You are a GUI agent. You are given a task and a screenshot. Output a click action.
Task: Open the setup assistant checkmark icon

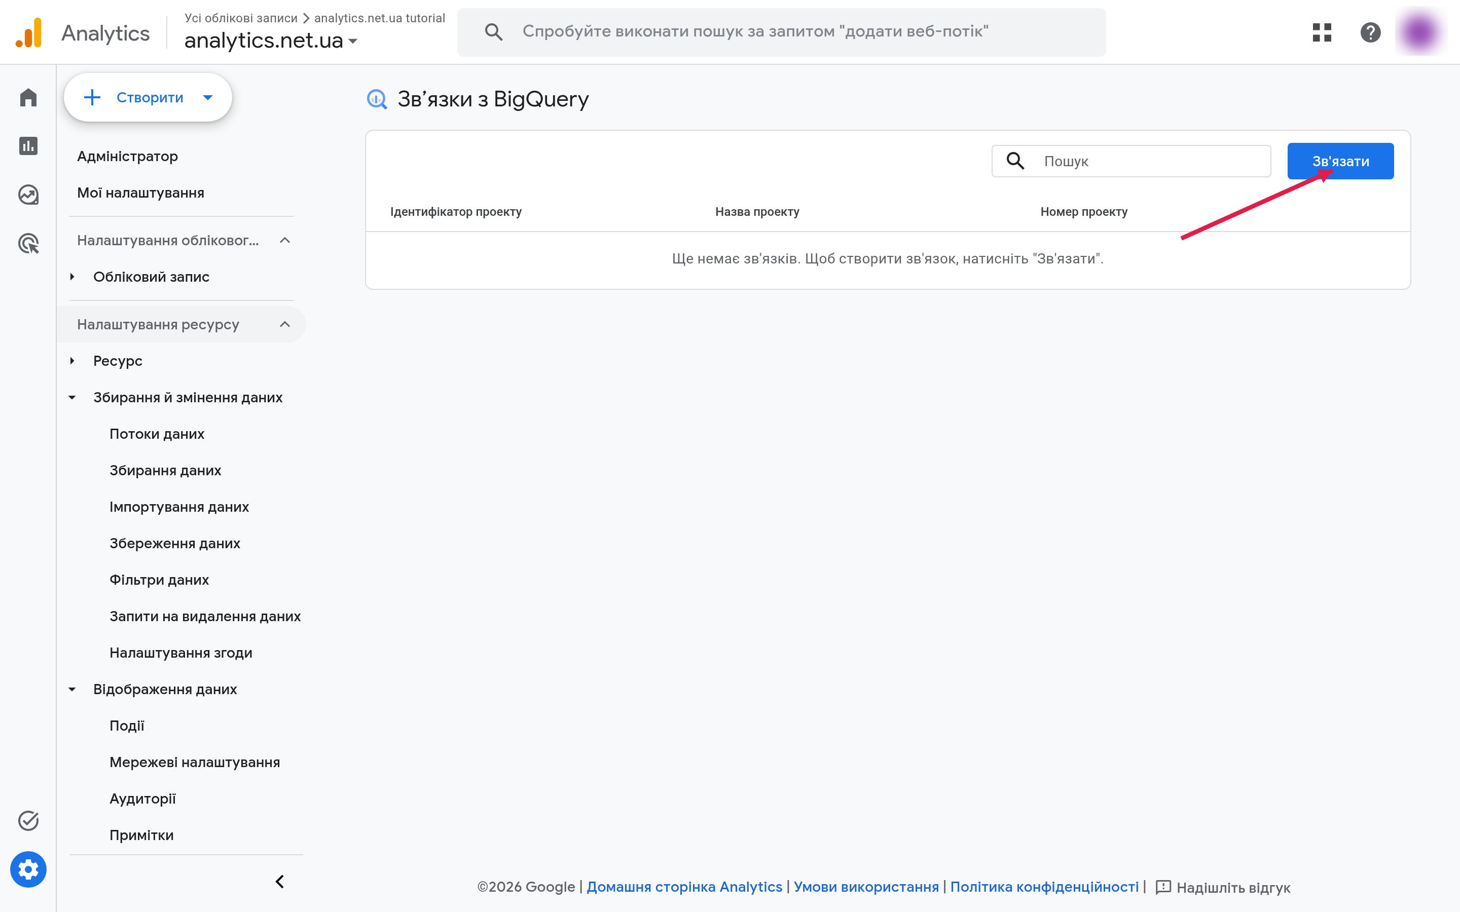pyautogui.click(x=28, y=821)
